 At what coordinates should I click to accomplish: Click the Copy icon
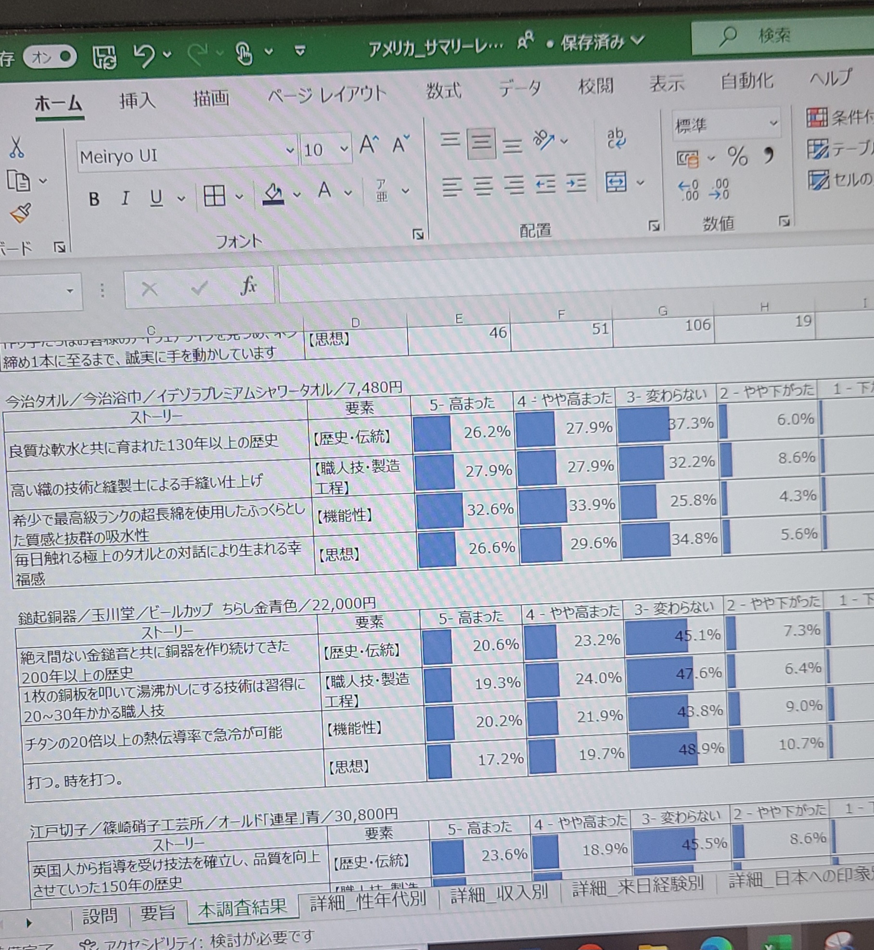pos(18,181)
